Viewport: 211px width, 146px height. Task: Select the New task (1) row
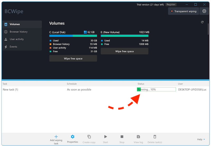(11, 90)
